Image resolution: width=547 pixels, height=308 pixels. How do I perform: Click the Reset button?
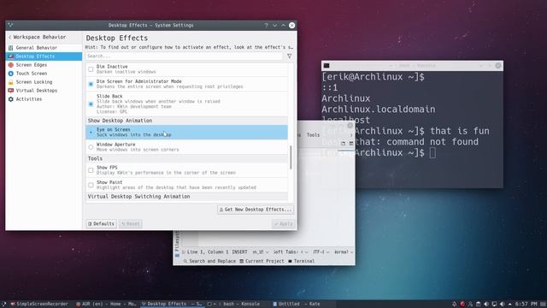[x=131, y=224]
